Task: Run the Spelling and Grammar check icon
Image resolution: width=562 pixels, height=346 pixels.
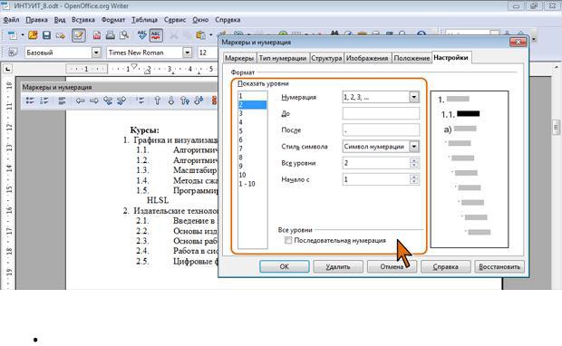Action: (x=142, y=35)
